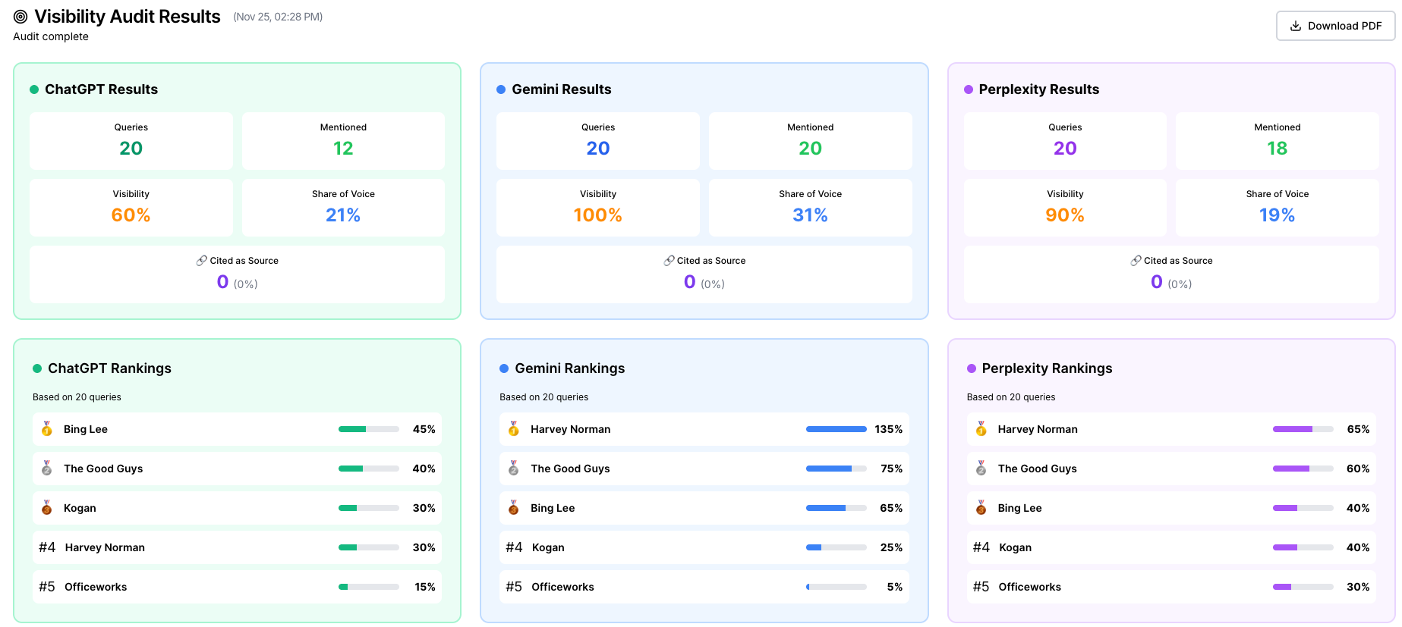This screenshot has width=1402, height=627.
Task: Click the ChatGPT Mentioned count 12
Action: (343, 149)
